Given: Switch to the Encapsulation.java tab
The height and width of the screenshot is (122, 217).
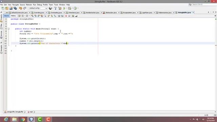Looking at the screenshot, I should click(x=129, y=13).
